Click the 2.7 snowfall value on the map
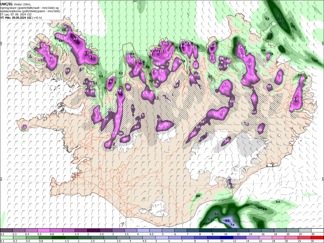Screen dimensions: 324x243 pos(86,53)
